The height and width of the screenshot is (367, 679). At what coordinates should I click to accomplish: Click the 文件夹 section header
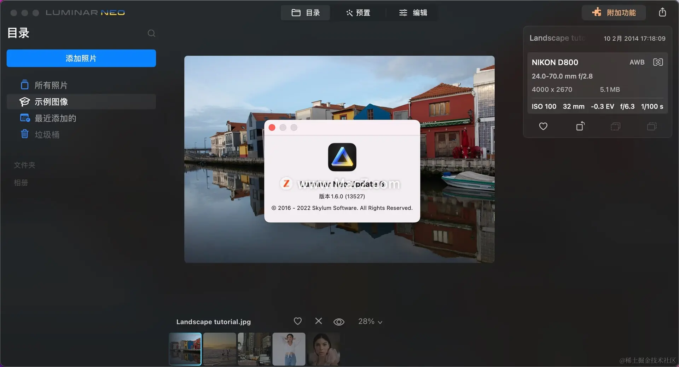24,165
